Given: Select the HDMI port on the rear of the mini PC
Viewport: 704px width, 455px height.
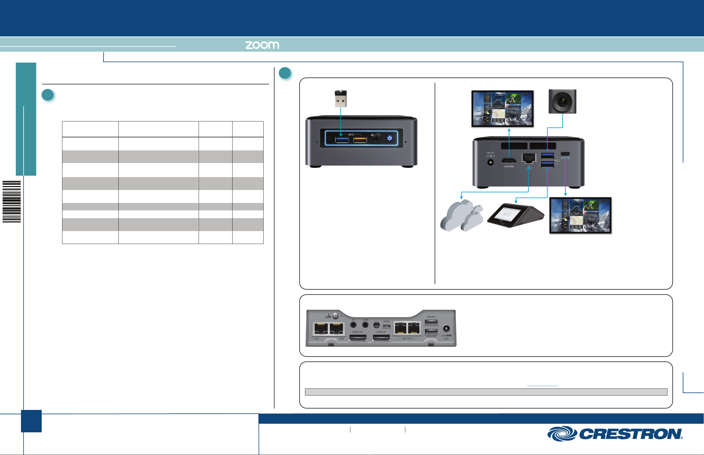Looking at the screenshot, I should [509, 161].
